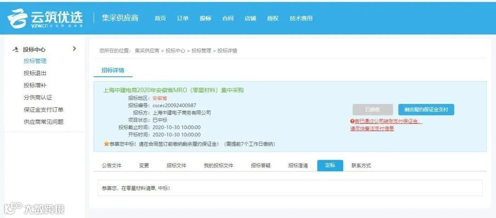Screen dimensions: 496x218
Task: Click the 开标时间 date value
Action: (x=176, y=135)
